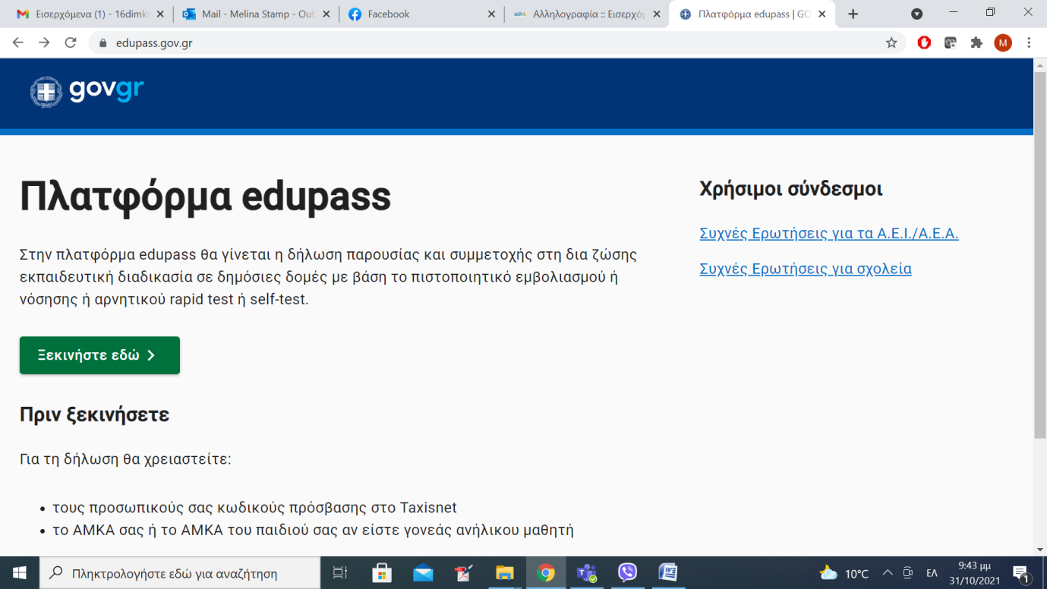The height and width of the screenshot is (589, 1047).
Task: Click the page's vertical scrollbar thumb
Action: click(x=1040, y=254)
